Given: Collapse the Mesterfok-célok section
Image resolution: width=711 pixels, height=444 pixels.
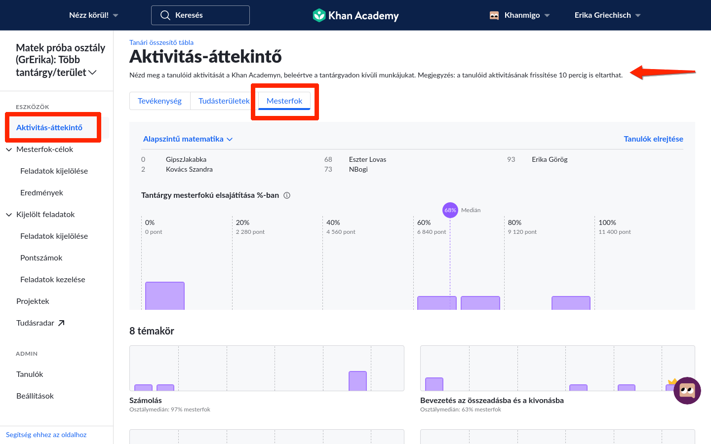Looking at the screenshot, I should (x=9, y=149).
